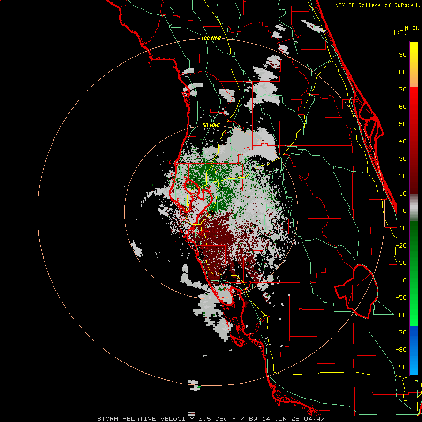
Task: Click the 50 NMI range ring label
Action: (x=211, y=125)
